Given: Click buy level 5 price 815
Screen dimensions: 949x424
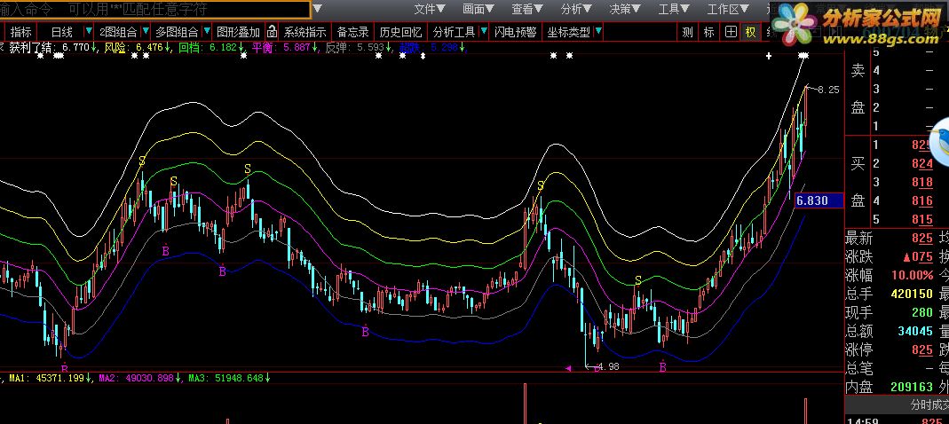Looking at the screenshot, I should 921,220.
